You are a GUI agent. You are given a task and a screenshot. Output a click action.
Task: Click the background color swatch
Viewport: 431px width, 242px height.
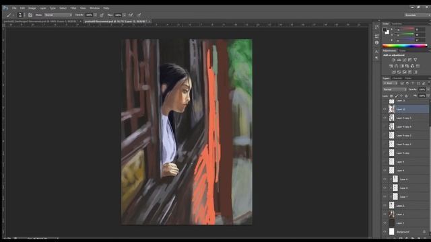387,32
